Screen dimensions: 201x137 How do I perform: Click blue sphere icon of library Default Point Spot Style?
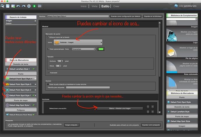tap(169, 102)
